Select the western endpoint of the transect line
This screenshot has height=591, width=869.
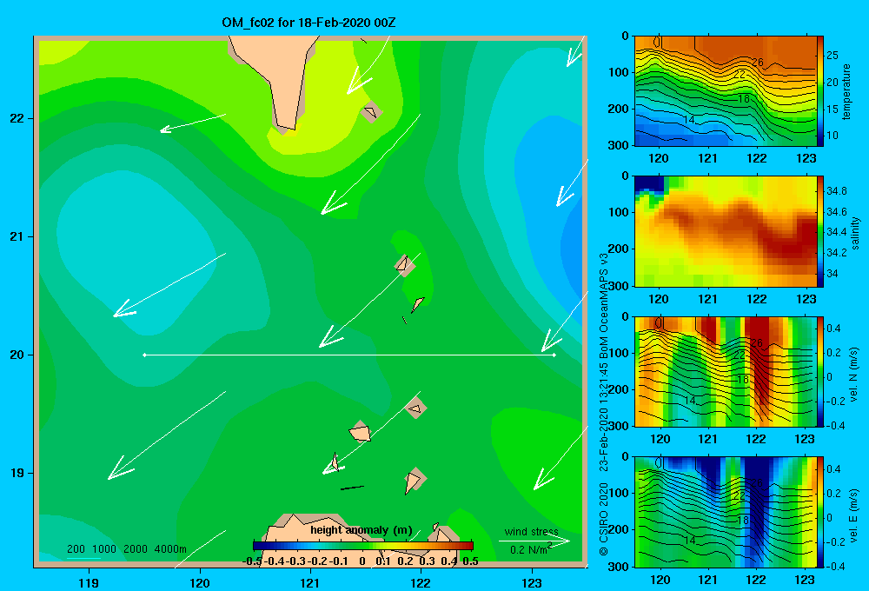pyautogui.click(x=144, y=355)
